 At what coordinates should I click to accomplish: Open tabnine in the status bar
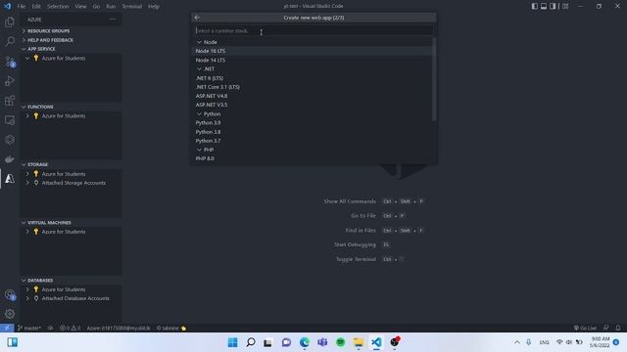pyautogui.click(x=171, y=329)
